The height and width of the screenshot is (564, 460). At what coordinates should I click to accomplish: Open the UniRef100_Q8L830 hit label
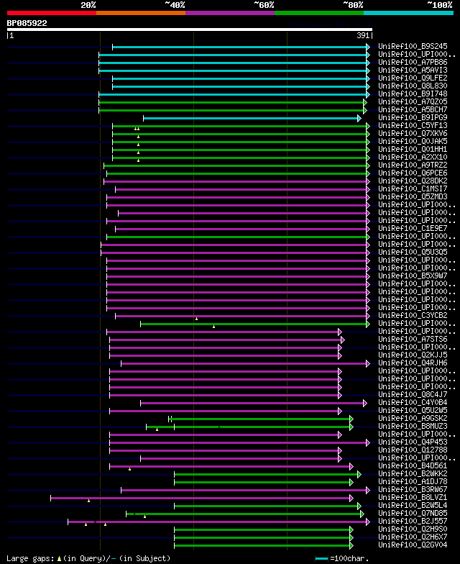click(413, 86)
